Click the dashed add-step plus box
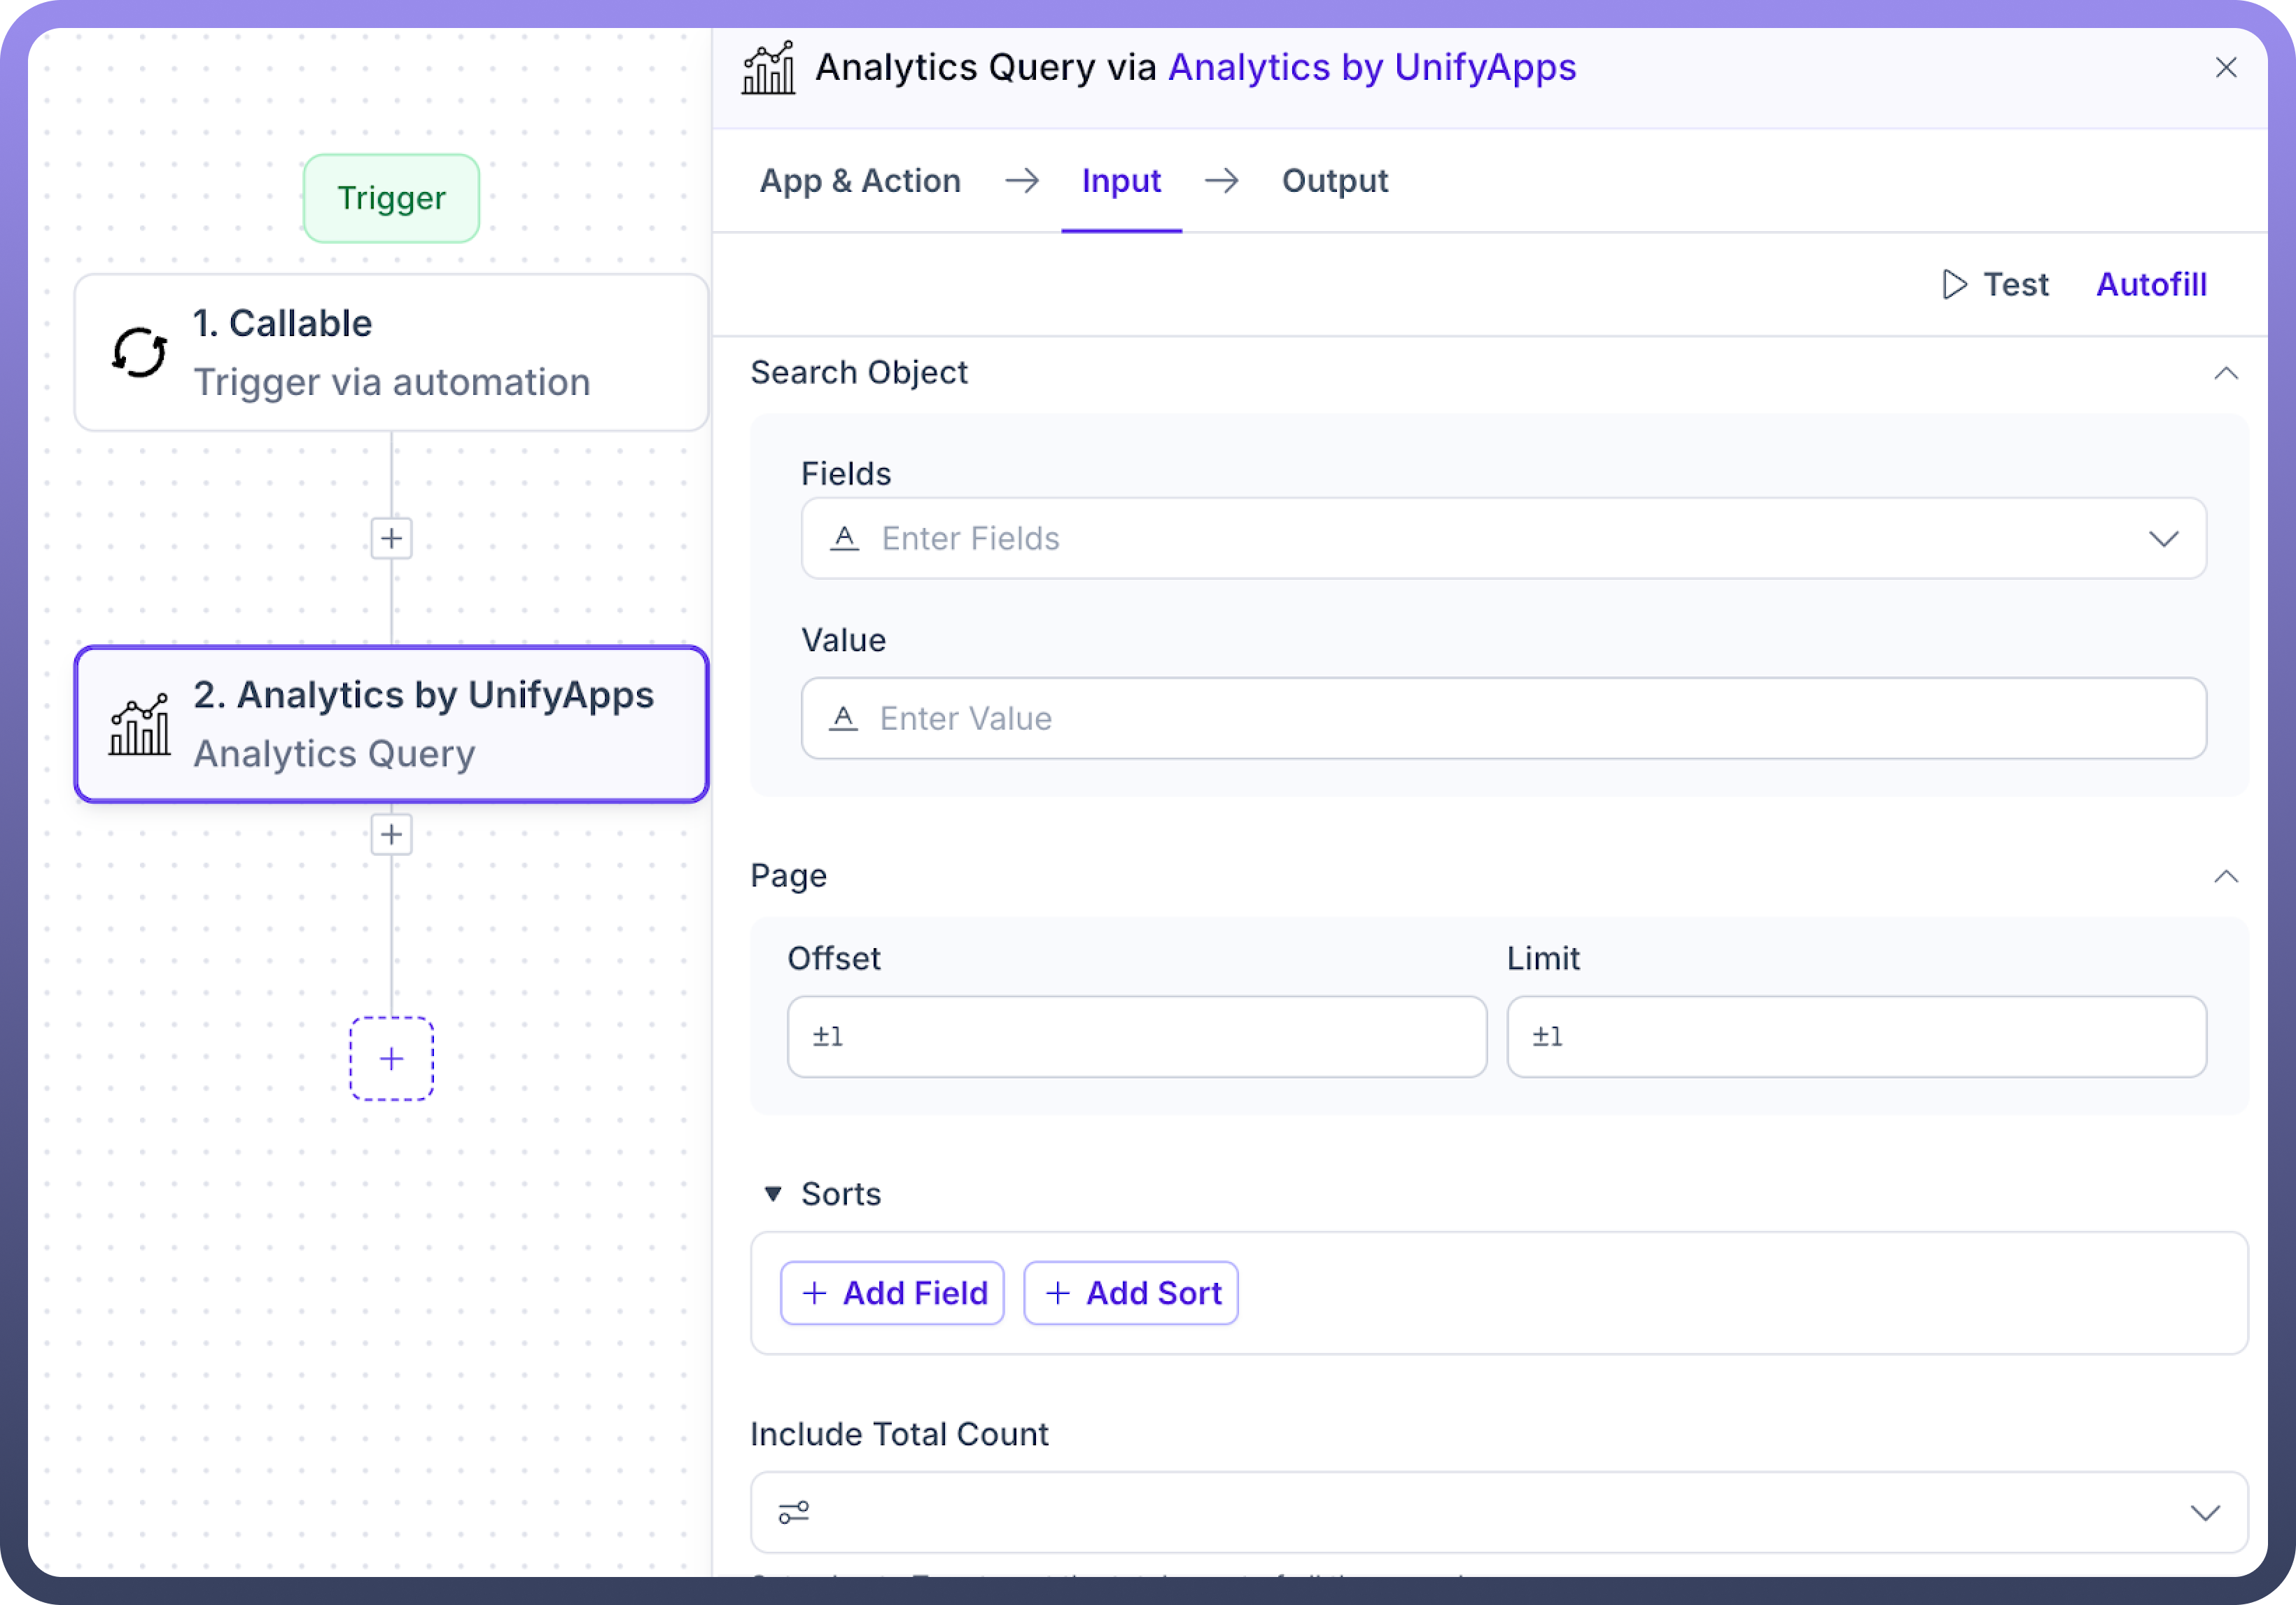This screenshot has height=1605, width=2296. coord(391,1059)
